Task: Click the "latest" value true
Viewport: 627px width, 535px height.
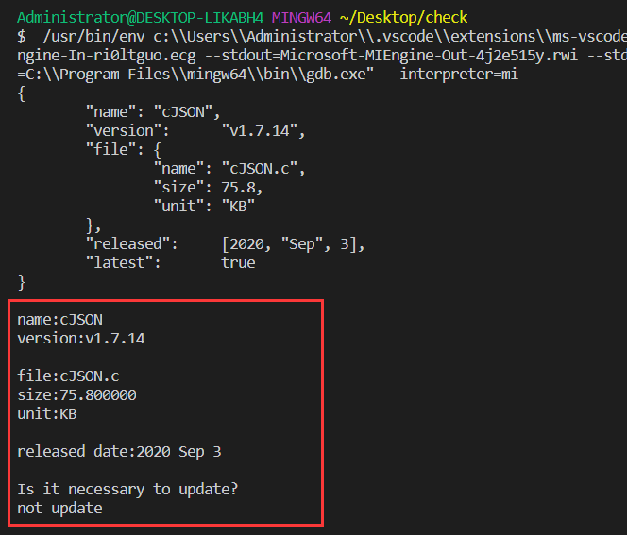Action: pos(238,263)
